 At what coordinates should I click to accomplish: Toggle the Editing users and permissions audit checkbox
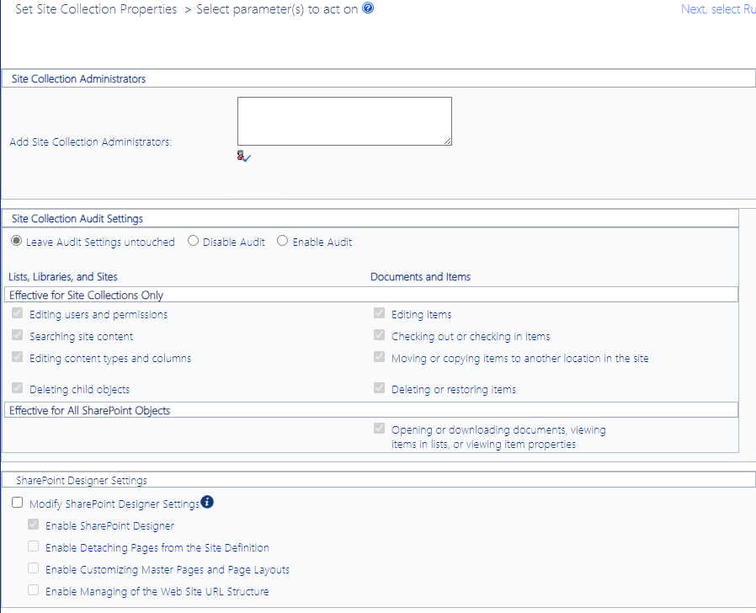pos(17,312)
